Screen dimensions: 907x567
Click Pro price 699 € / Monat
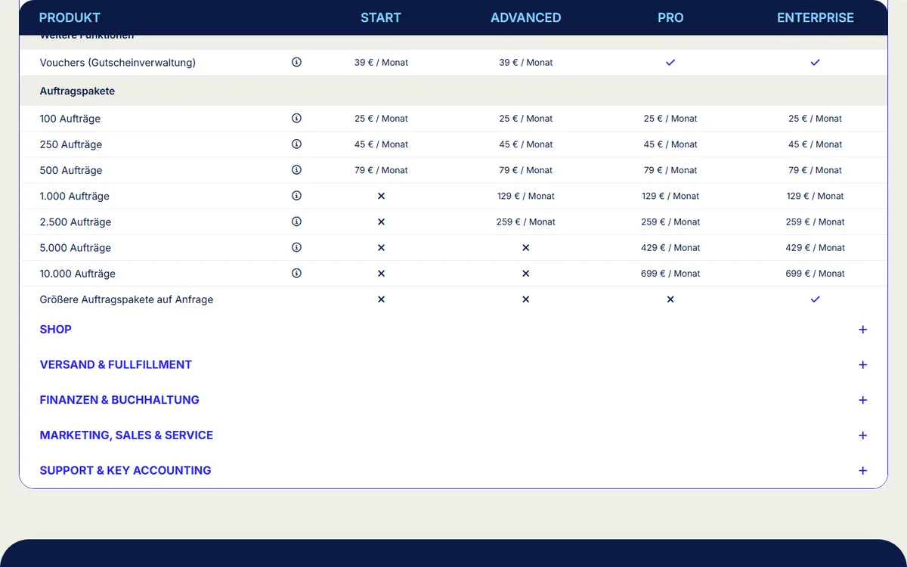pyautogui.click(x=670, y=274)
